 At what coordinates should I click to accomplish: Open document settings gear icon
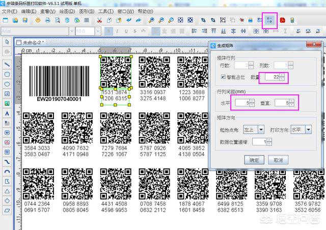coord(38,20)
